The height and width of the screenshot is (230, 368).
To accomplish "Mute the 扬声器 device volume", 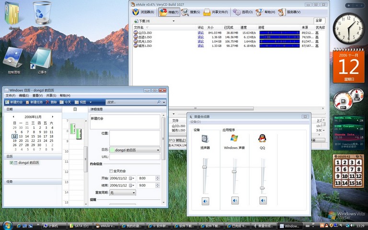I will tap(205, 201).
